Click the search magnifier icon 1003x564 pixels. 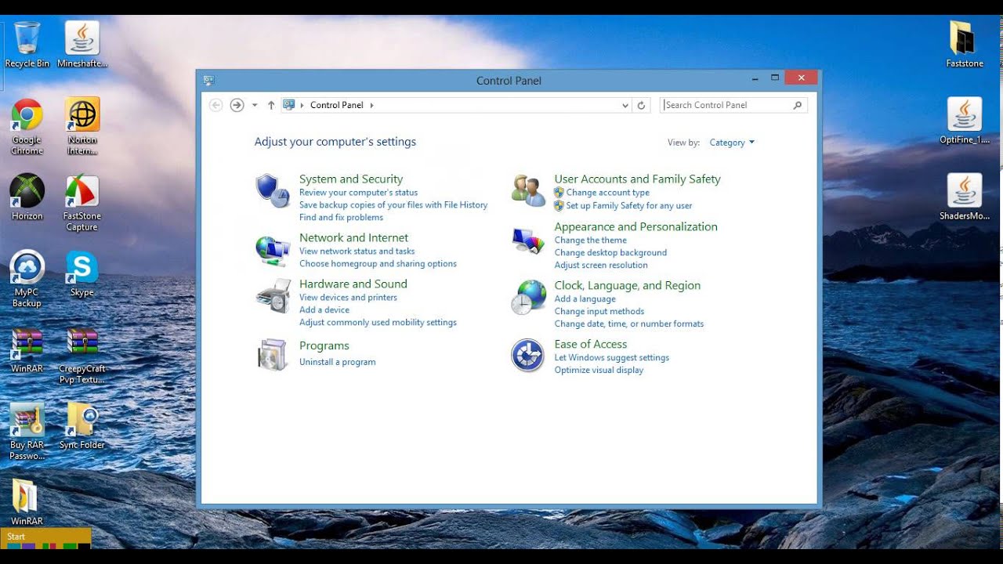[x=798, y=105]
